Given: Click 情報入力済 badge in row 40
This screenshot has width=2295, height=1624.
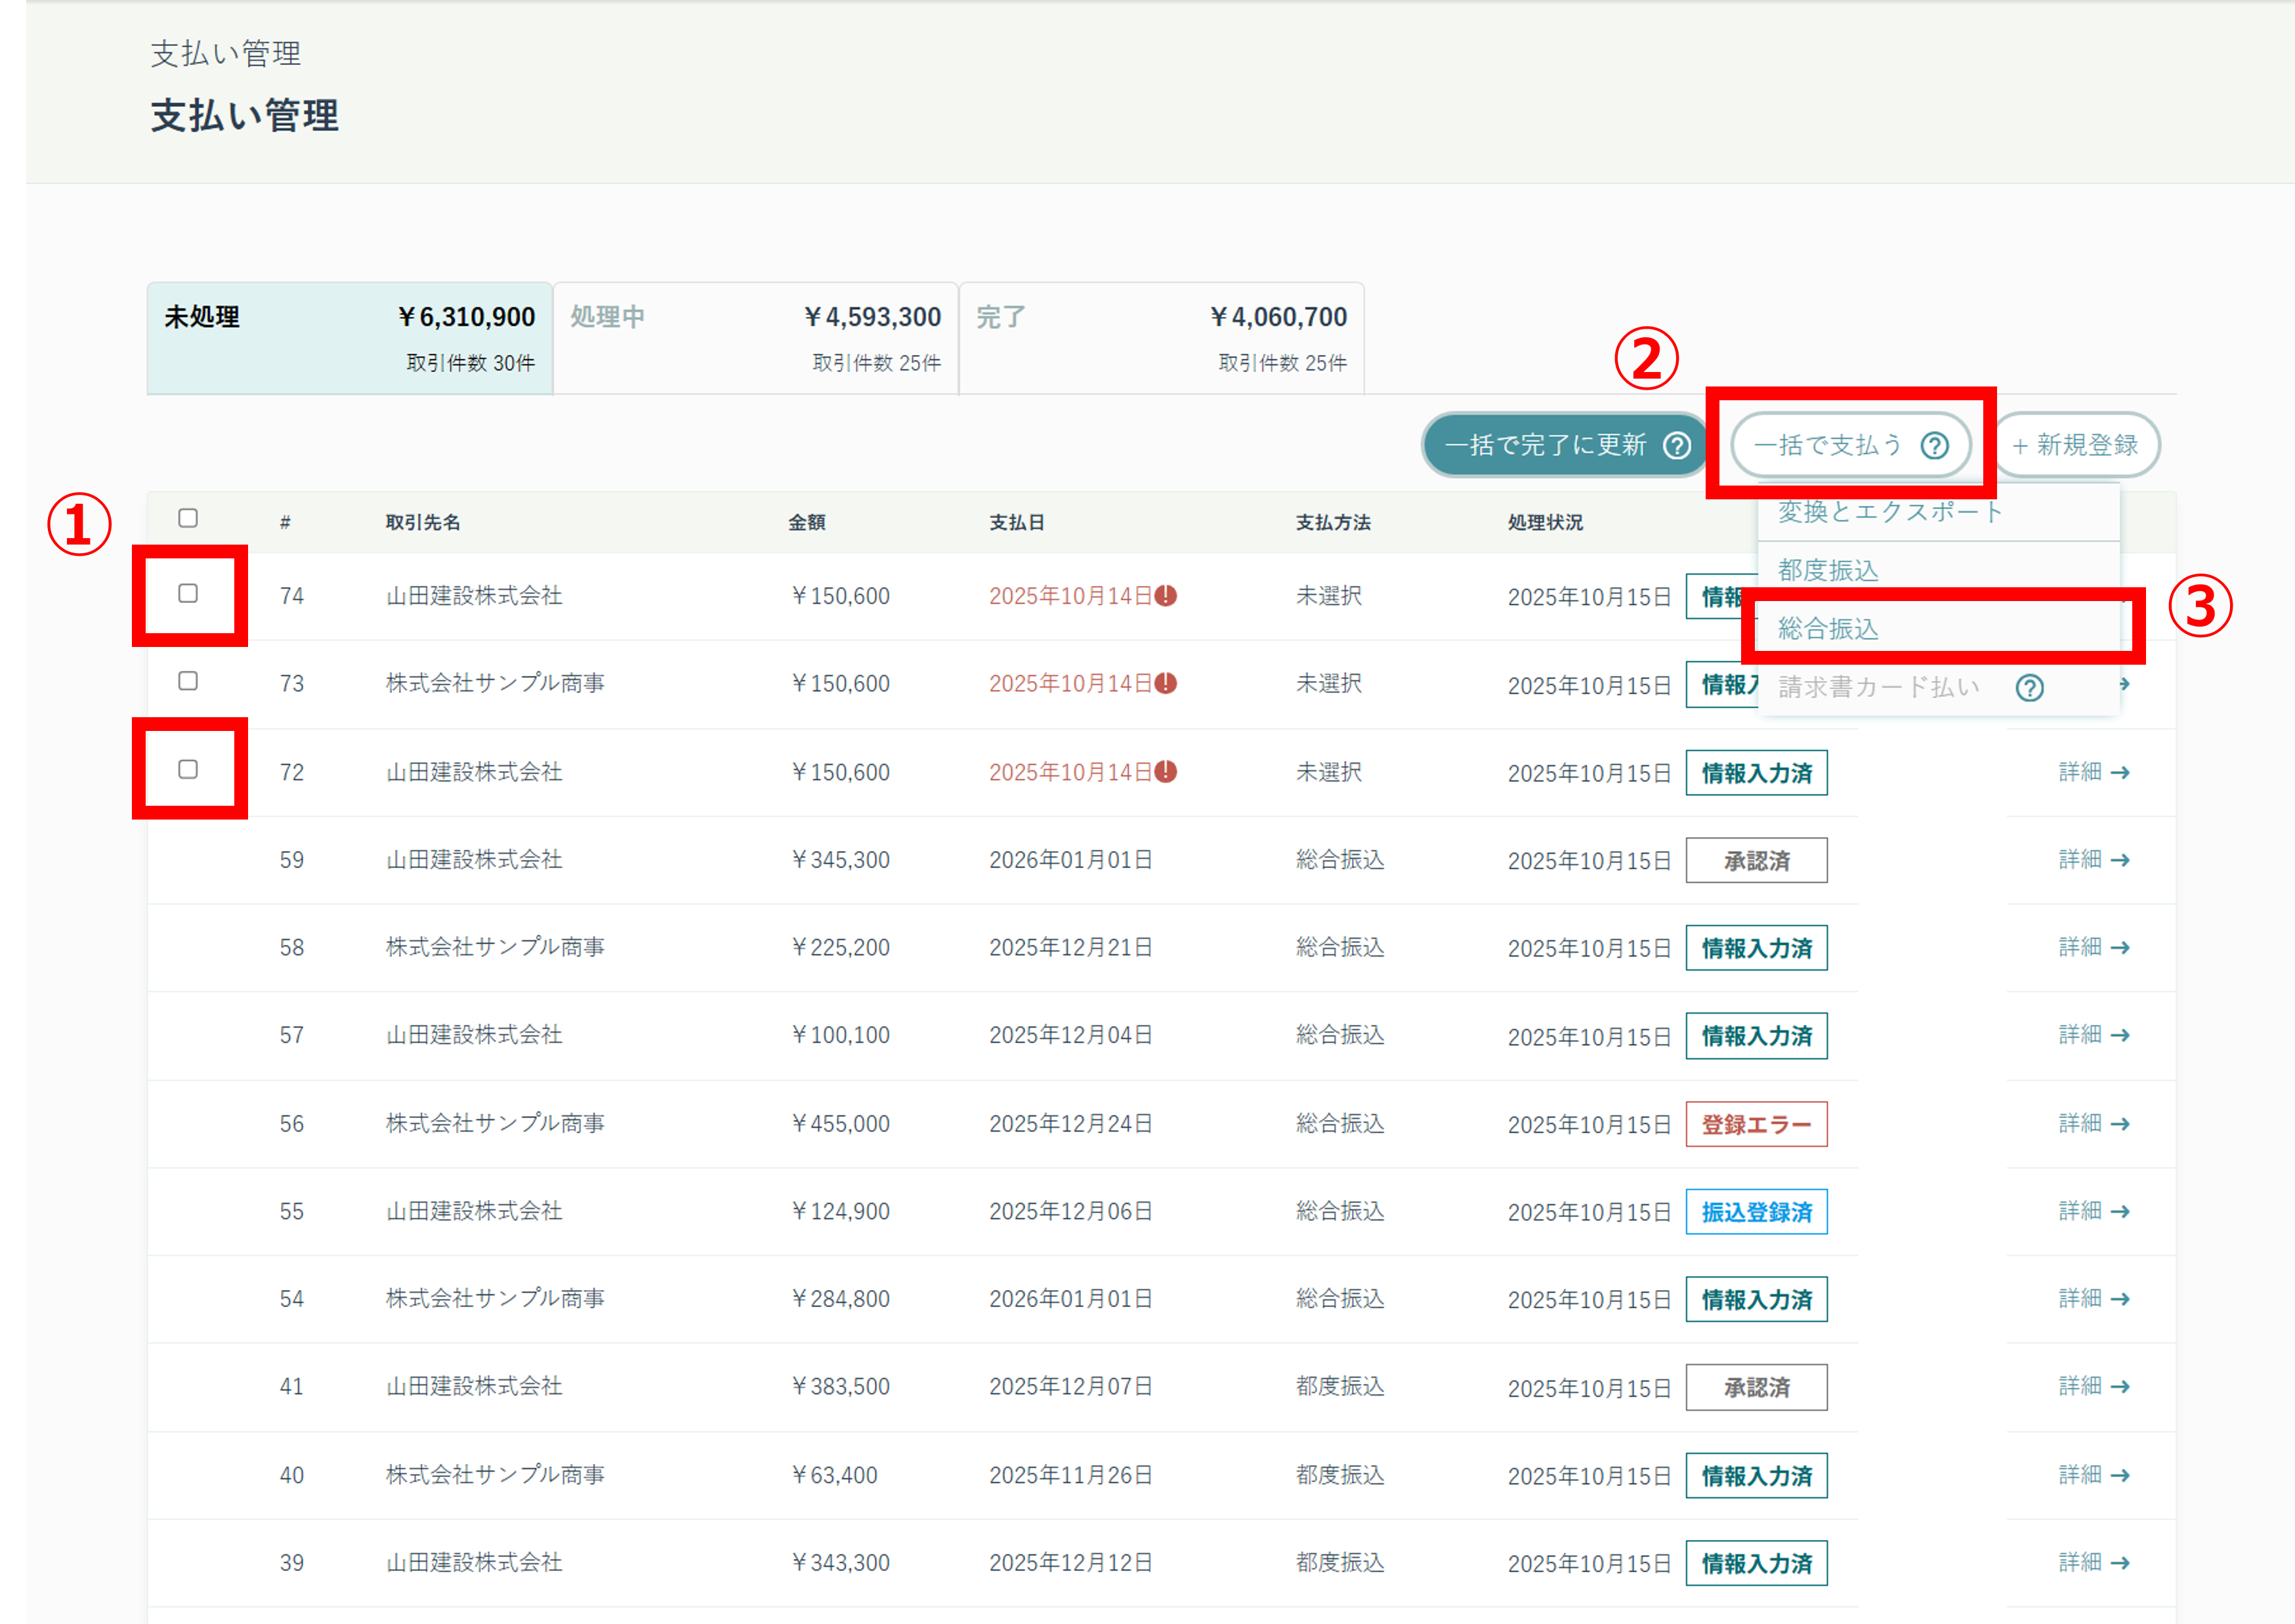Looking at the screenshot, I should [1757, 1476].
